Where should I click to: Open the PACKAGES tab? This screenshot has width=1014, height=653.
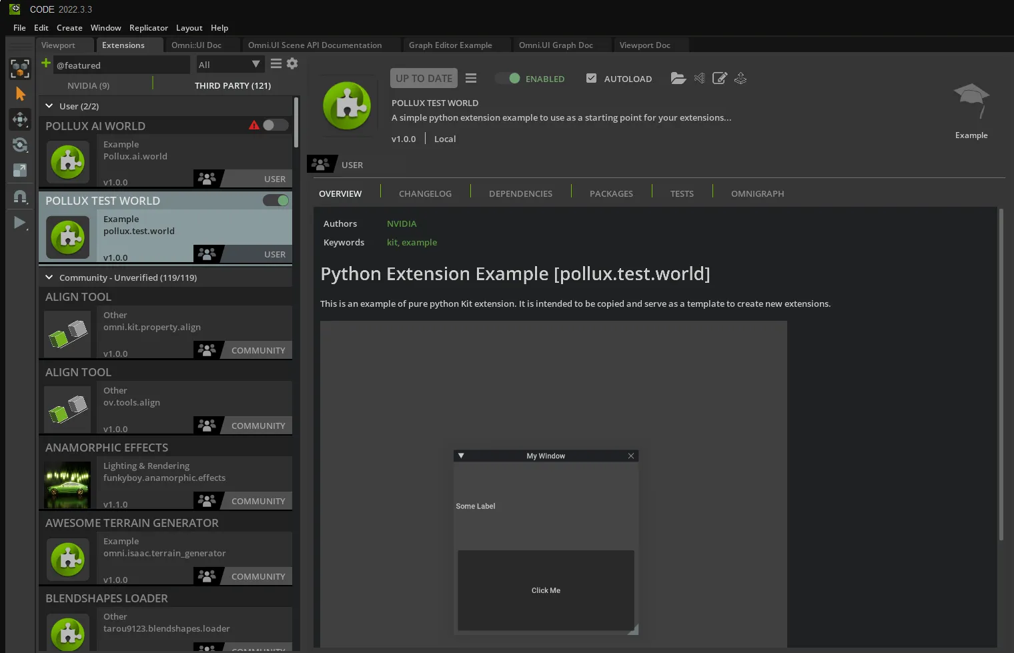tap(611, 193)
